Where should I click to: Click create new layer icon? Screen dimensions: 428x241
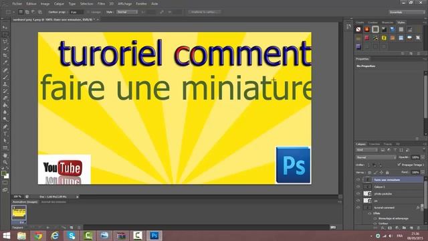(411, 228)
